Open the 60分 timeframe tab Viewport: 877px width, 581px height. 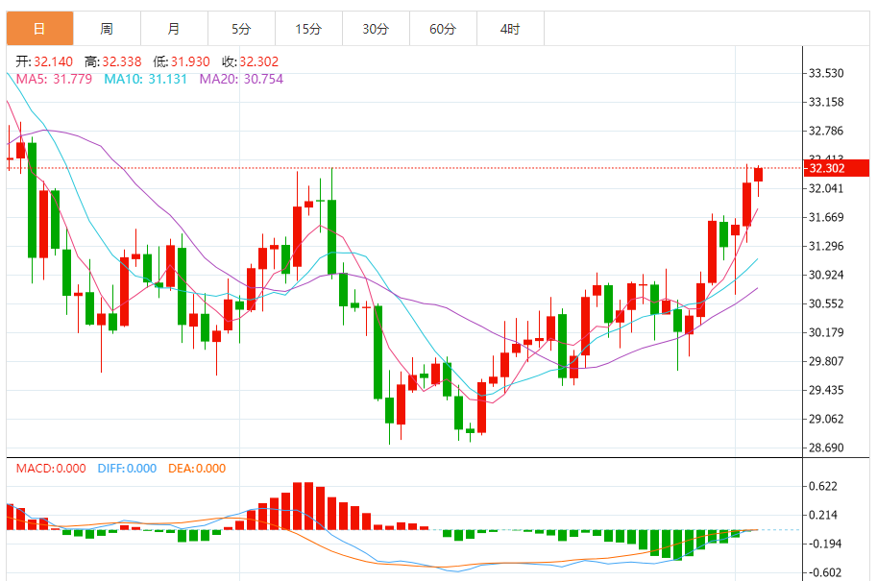[x=443, y=29]
